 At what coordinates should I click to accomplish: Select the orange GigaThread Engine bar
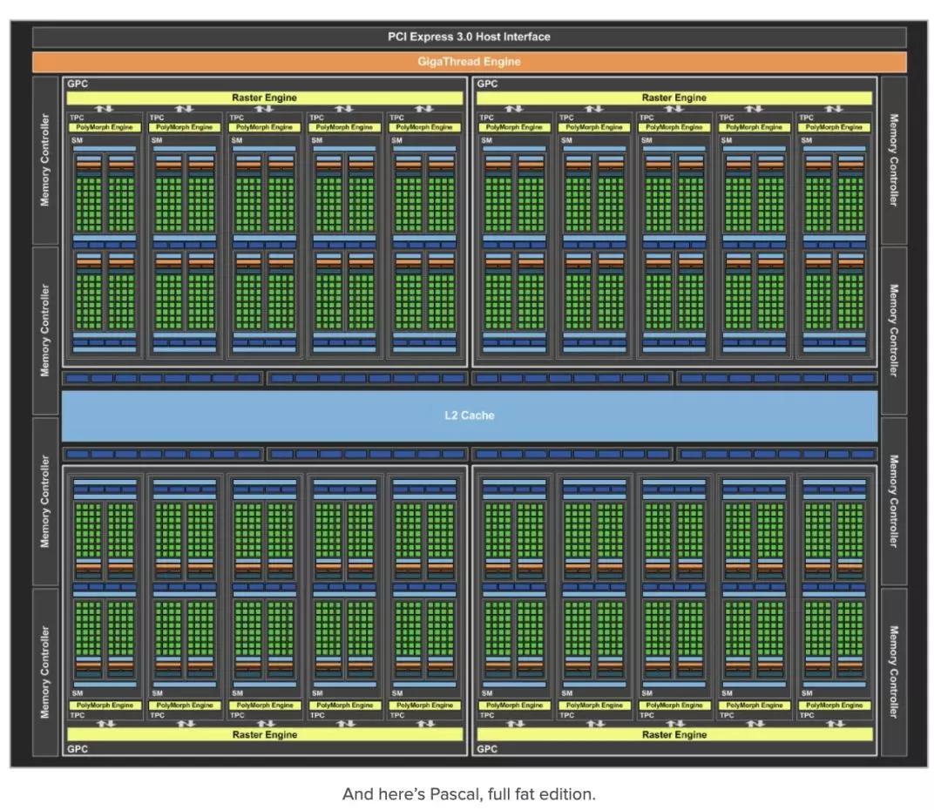click(x=470, y=62)
